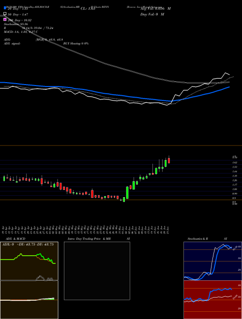Click the 'Day Vol: 0 M' text
Screen dimensions: 242x319
(152, 14)
